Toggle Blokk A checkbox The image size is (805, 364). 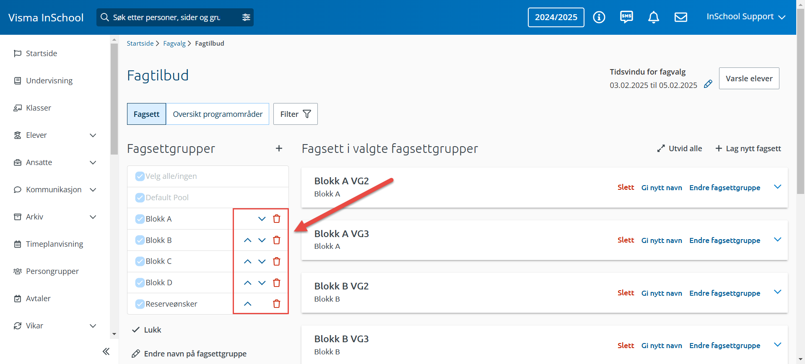(x=140, y=219)
